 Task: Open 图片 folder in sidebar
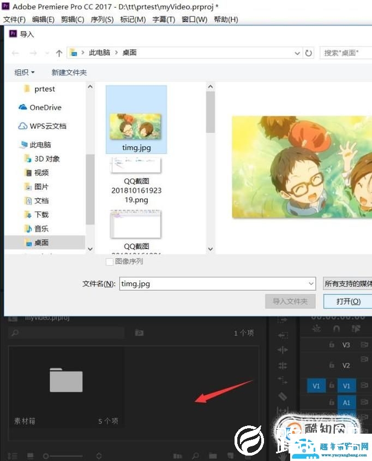37,187
